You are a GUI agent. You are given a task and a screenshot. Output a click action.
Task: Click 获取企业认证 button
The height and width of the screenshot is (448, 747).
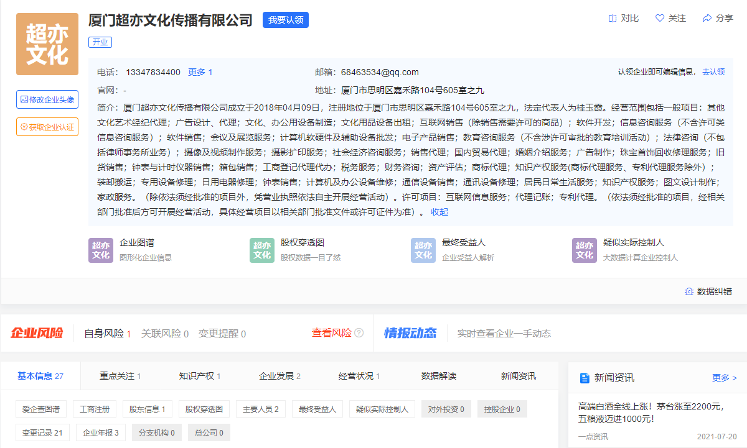tap(47, 127)
